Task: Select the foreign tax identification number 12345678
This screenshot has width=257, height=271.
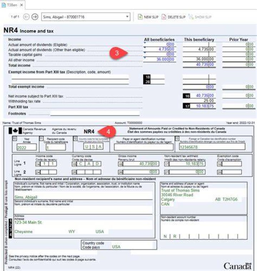Action: 212,147
